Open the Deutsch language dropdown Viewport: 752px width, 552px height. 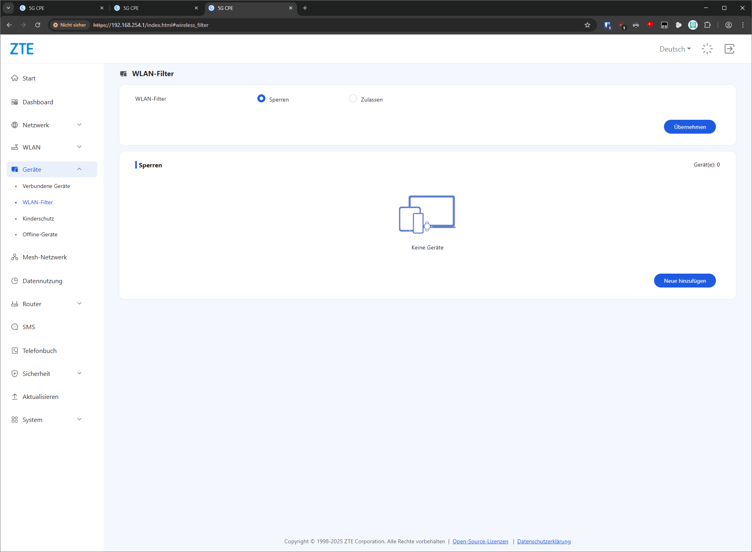coord(675,49)
